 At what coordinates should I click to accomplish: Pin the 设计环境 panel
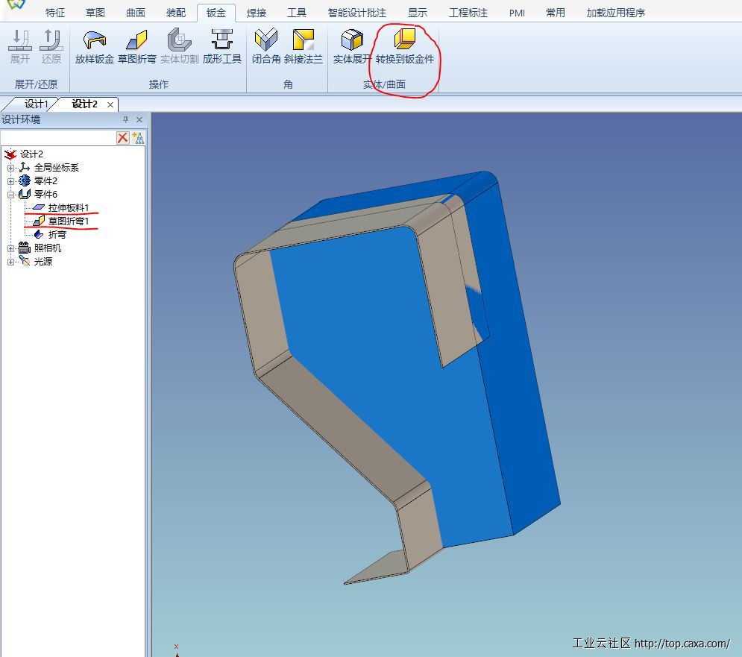pos(125,120)
